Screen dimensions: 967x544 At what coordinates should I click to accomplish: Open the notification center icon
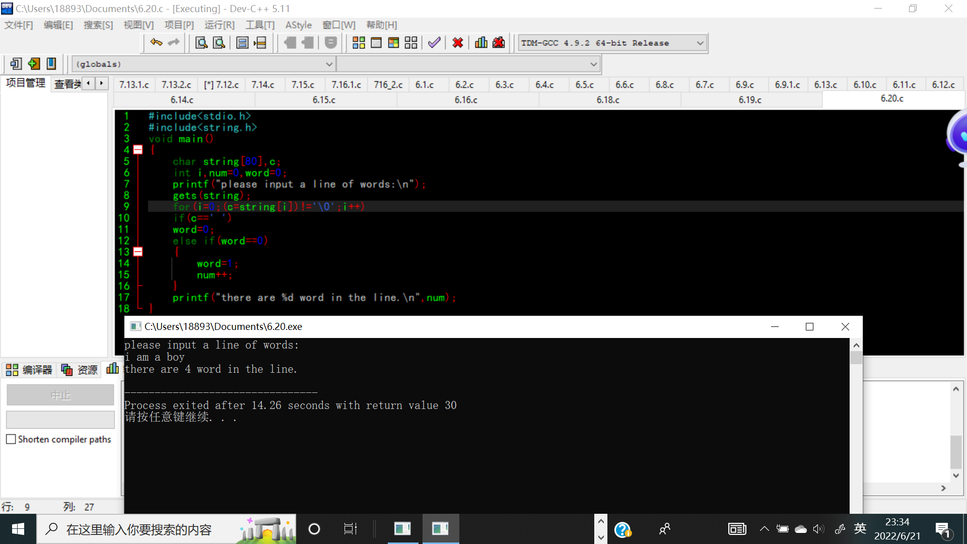click(943, 530)
